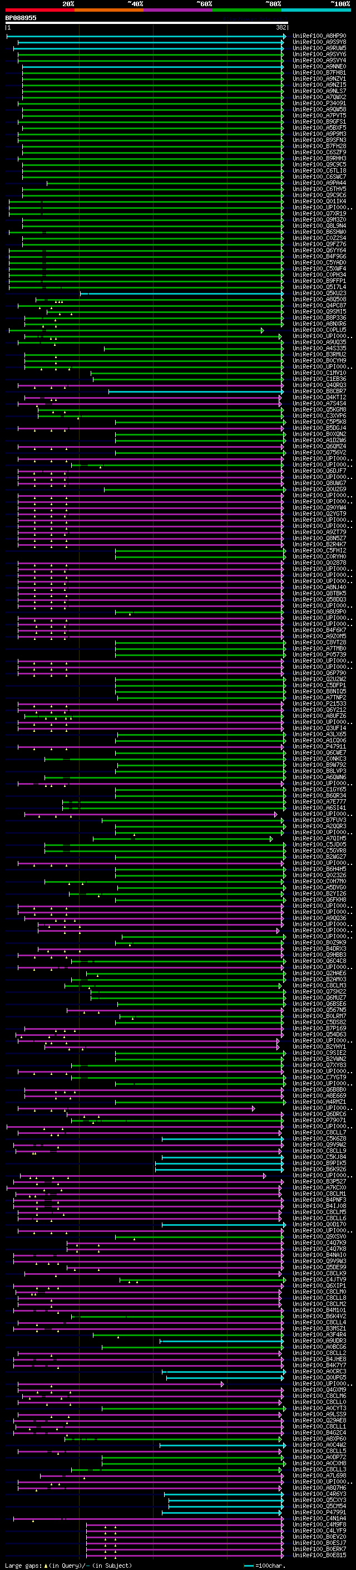Click the UniRef100_B7FH28 label
Image resolution: width=356 pixels, height=1570 pixels.
319,146
